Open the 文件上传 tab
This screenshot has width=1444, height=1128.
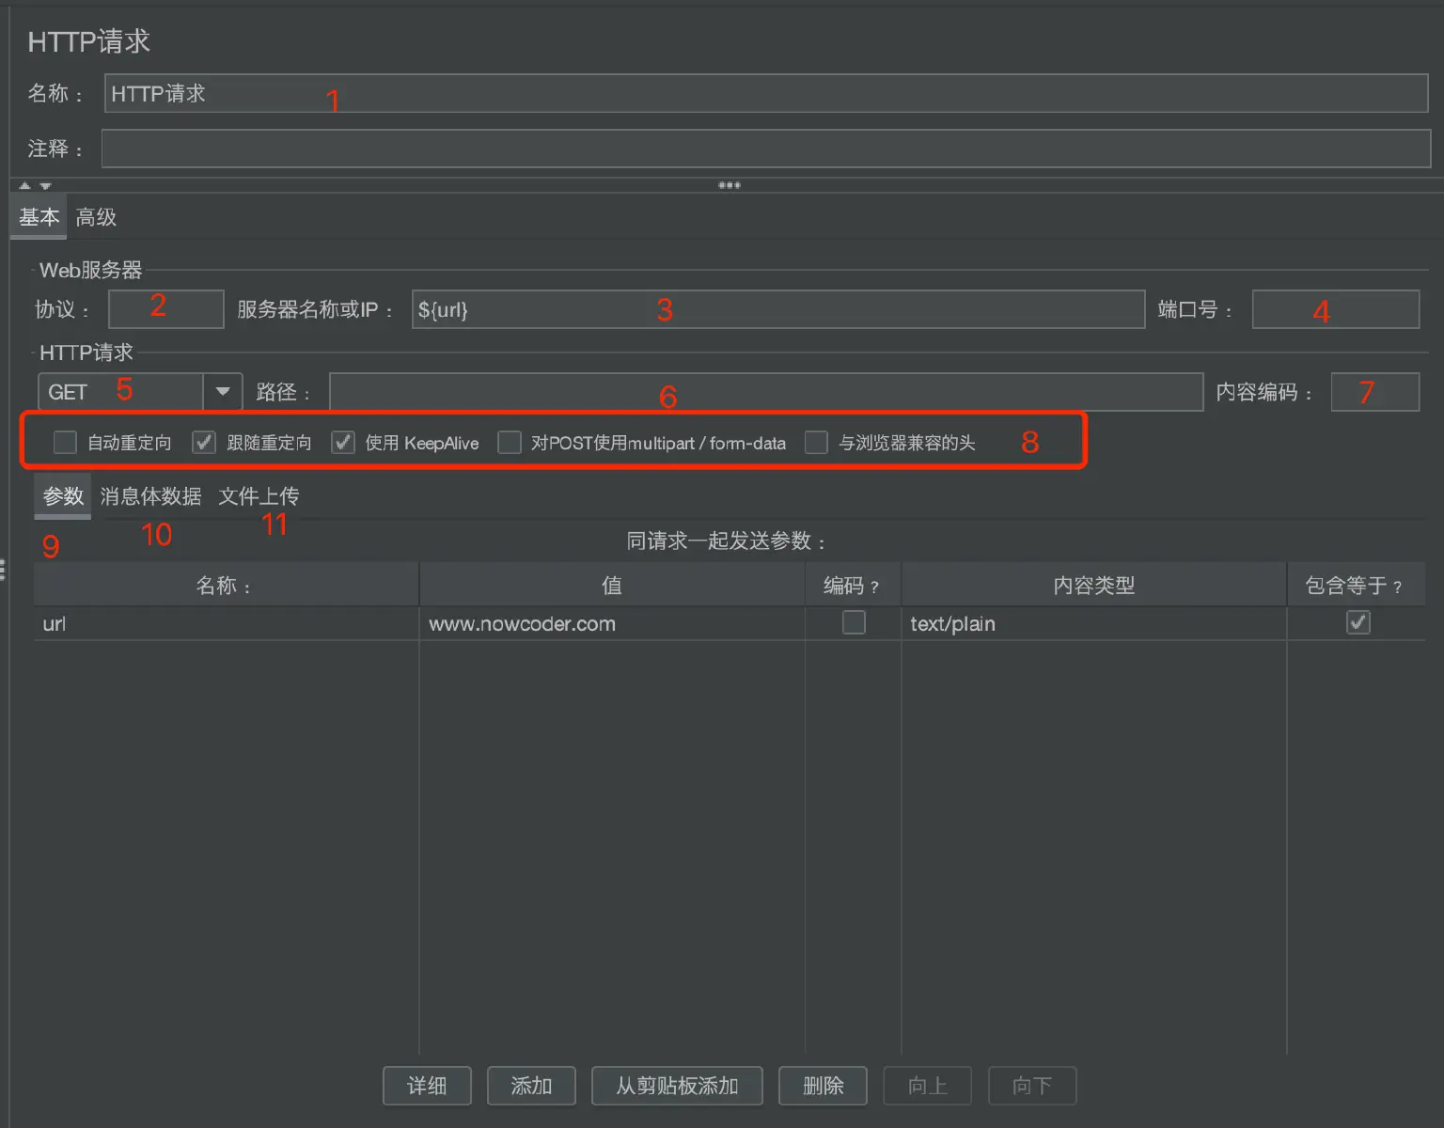pyautogui.click(x=259, y=496)
